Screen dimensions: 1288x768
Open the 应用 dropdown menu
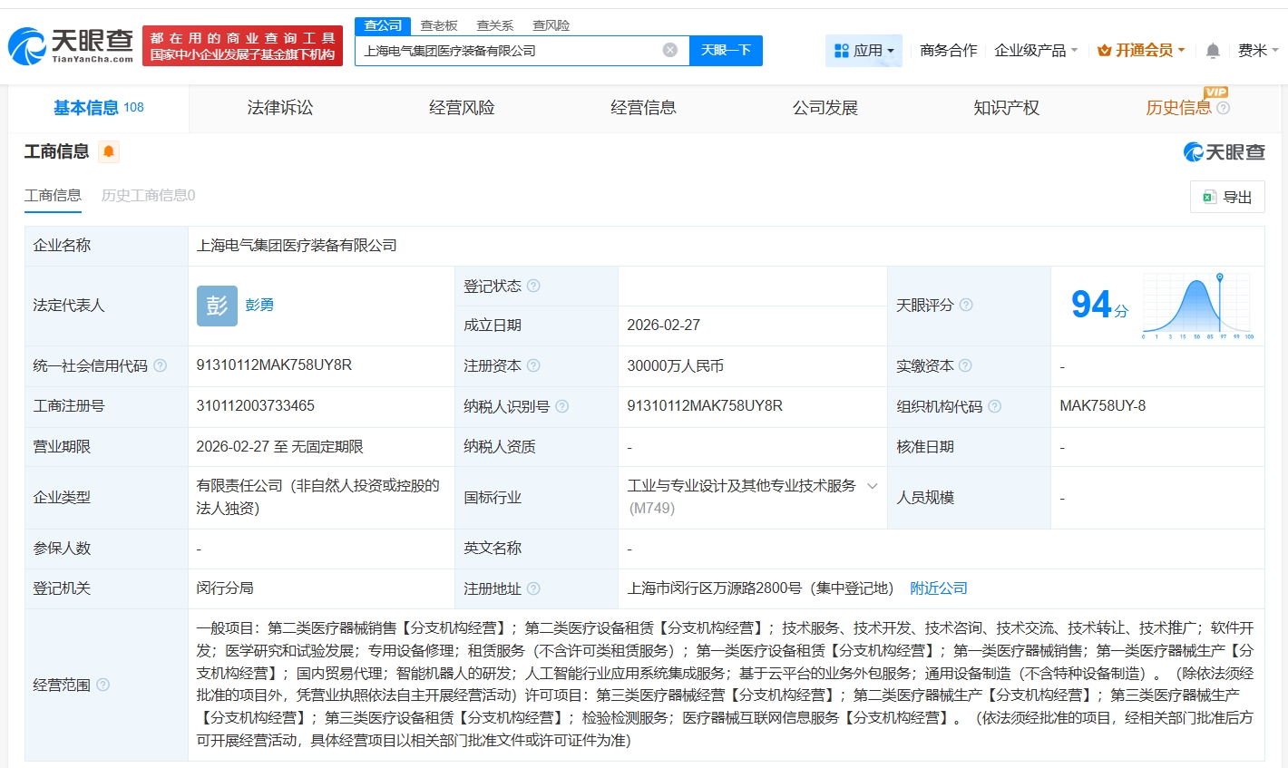864,51
